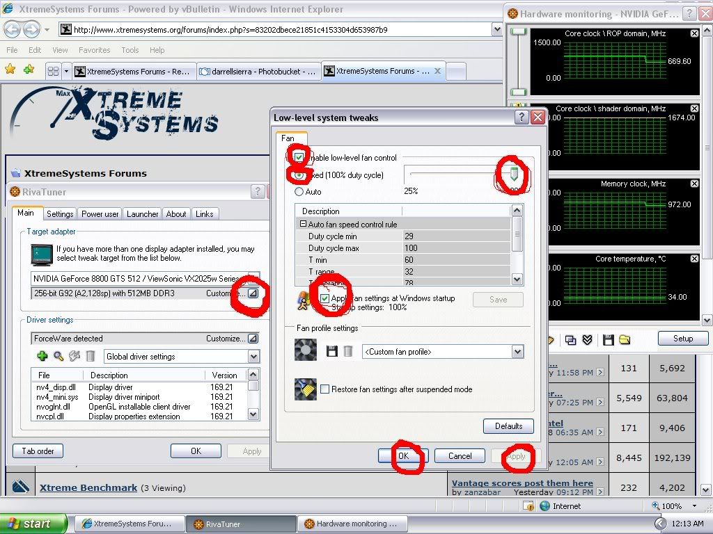Viewport: 713px width, 534px height.
Task: Open the Custom fan profile dropdown
Action: pos(517,353)
